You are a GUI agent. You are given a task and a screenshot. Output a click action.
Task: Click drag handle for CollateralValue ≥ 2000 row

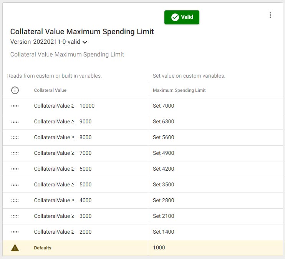click(x=15, y=232)
